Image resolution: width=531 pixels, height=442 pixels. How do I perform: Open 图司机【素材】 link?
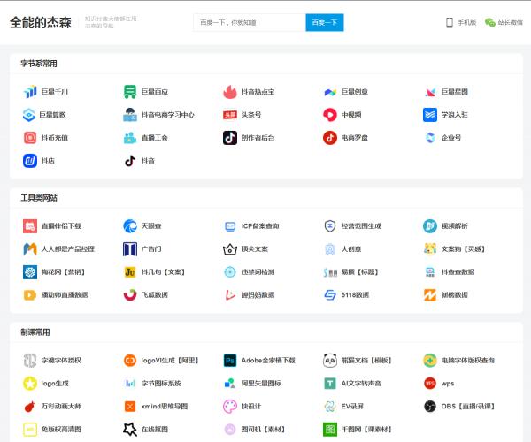263,429
